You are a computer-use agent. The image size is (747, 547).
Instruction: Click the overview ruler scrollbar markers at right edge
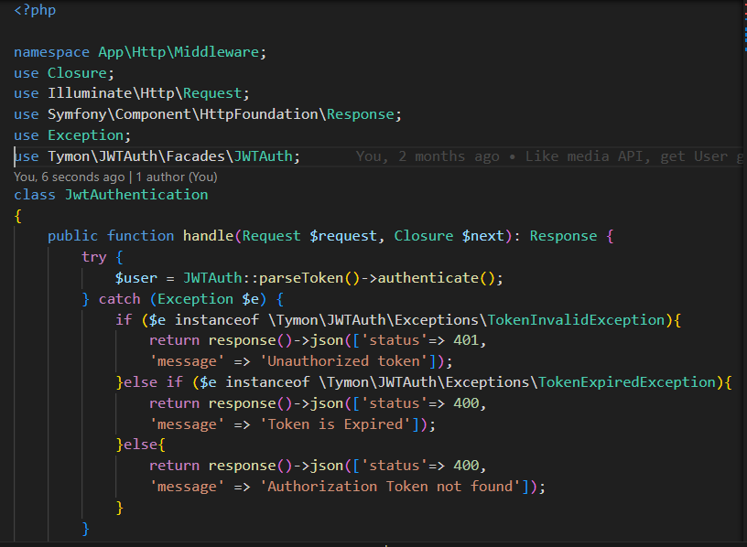pos(745,27)
